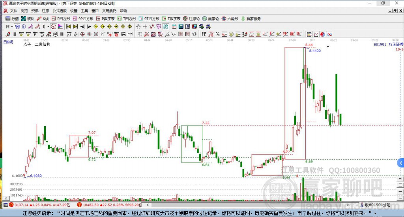Open the T四方形 tool
Screen dimensions: 404x217
coord(127,19)
